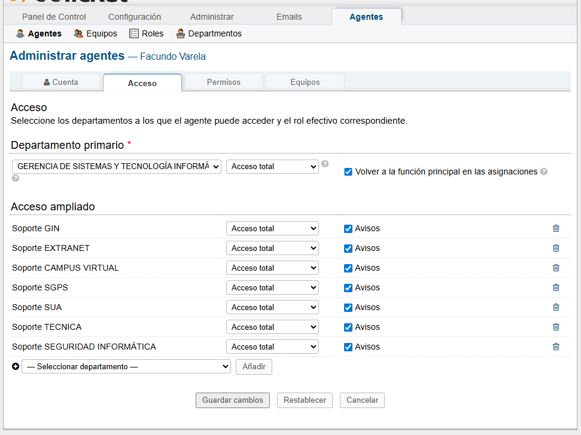Remove Soporte CAMPUS VIRTUAL via trash icon

coord(556,268)
